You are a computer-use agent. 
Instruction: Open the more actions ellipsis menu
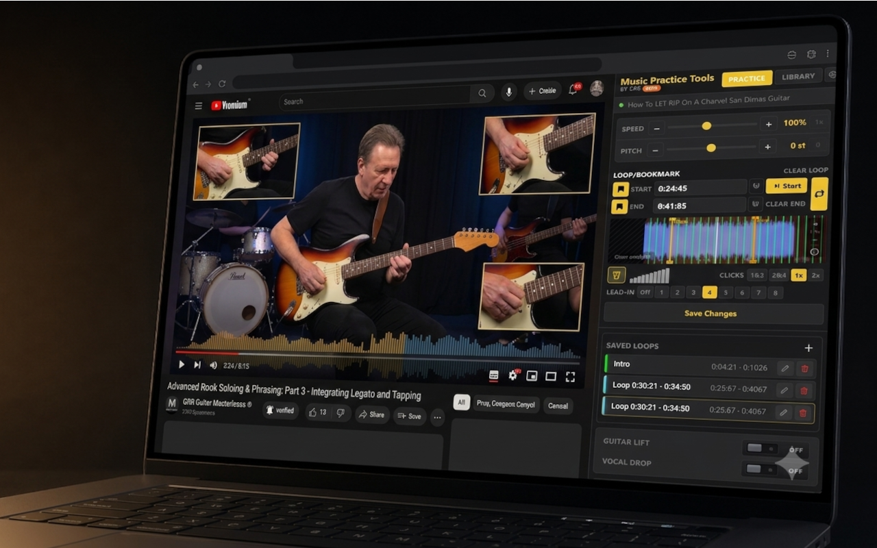coord(437,417)
